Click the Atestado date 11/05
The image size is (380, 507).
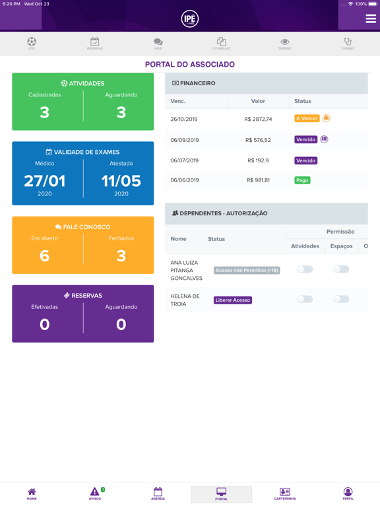tap(121, 181)
